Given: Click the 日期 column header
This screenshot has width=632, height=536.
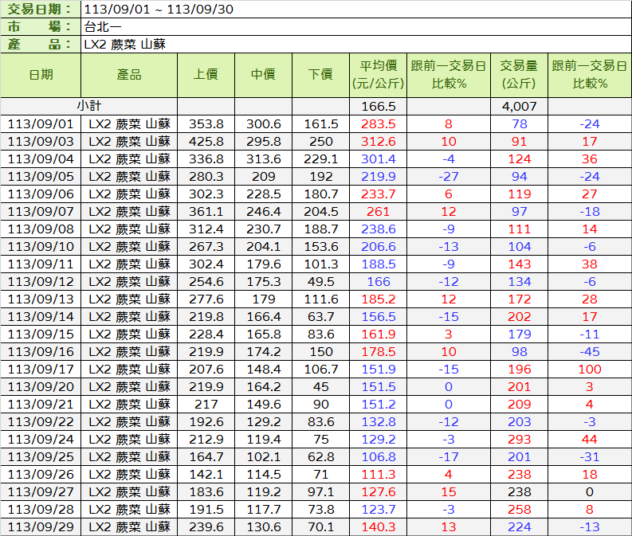Looking at the screenshot, I should [41, 75].
